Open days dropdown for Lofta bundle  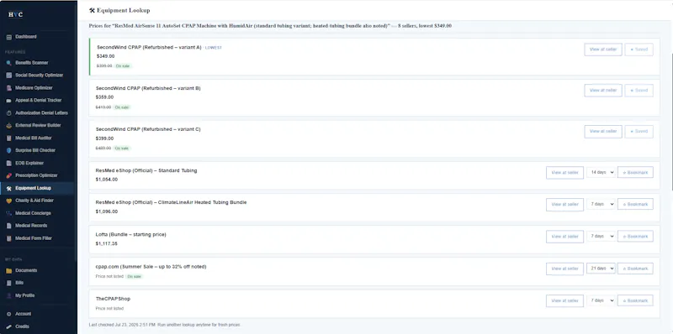pyautogui.click(x=601, y=236)
